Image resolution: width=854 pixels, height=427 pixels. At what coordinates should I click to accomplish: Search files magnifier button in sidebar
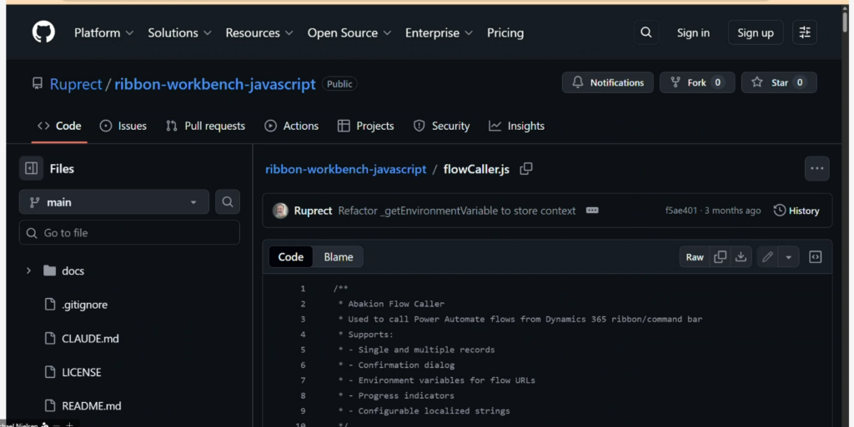click(x=228, y=202)
